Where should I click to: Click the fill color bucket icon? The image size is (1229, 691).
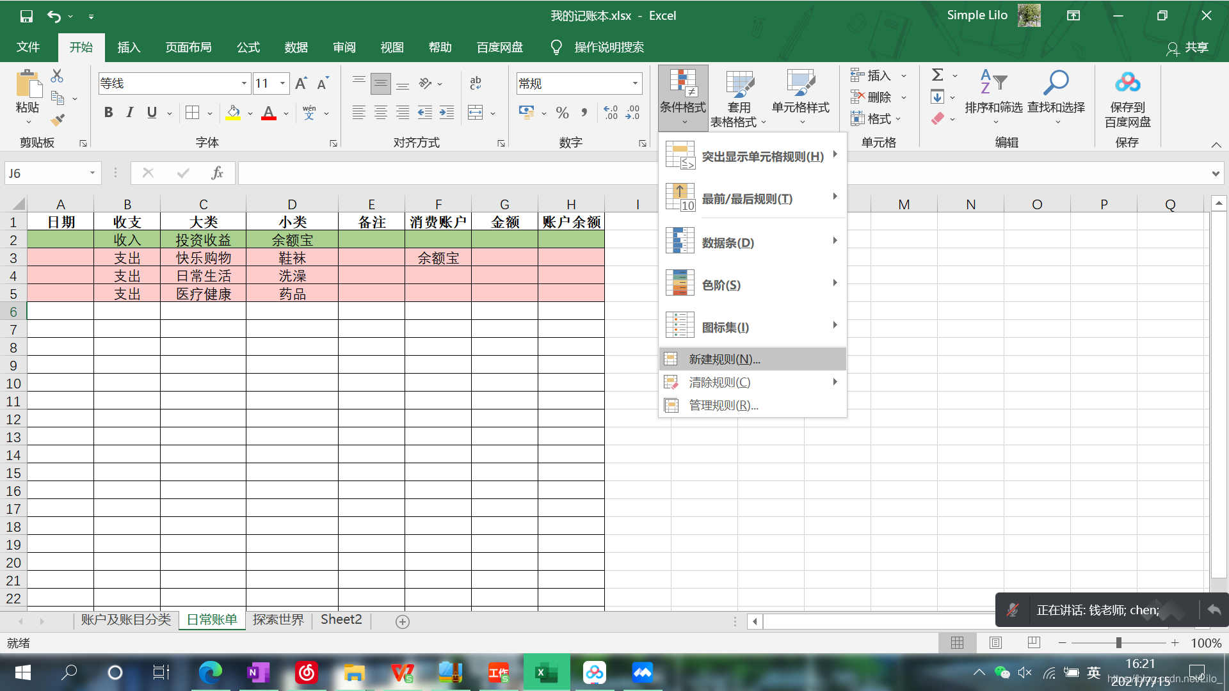(233, 113)
